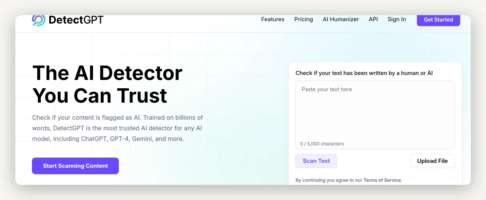Viewport: 486px width, 200px height.
Task: Click the 0 / 5,000 characters counter
Action: coord(322,144)
